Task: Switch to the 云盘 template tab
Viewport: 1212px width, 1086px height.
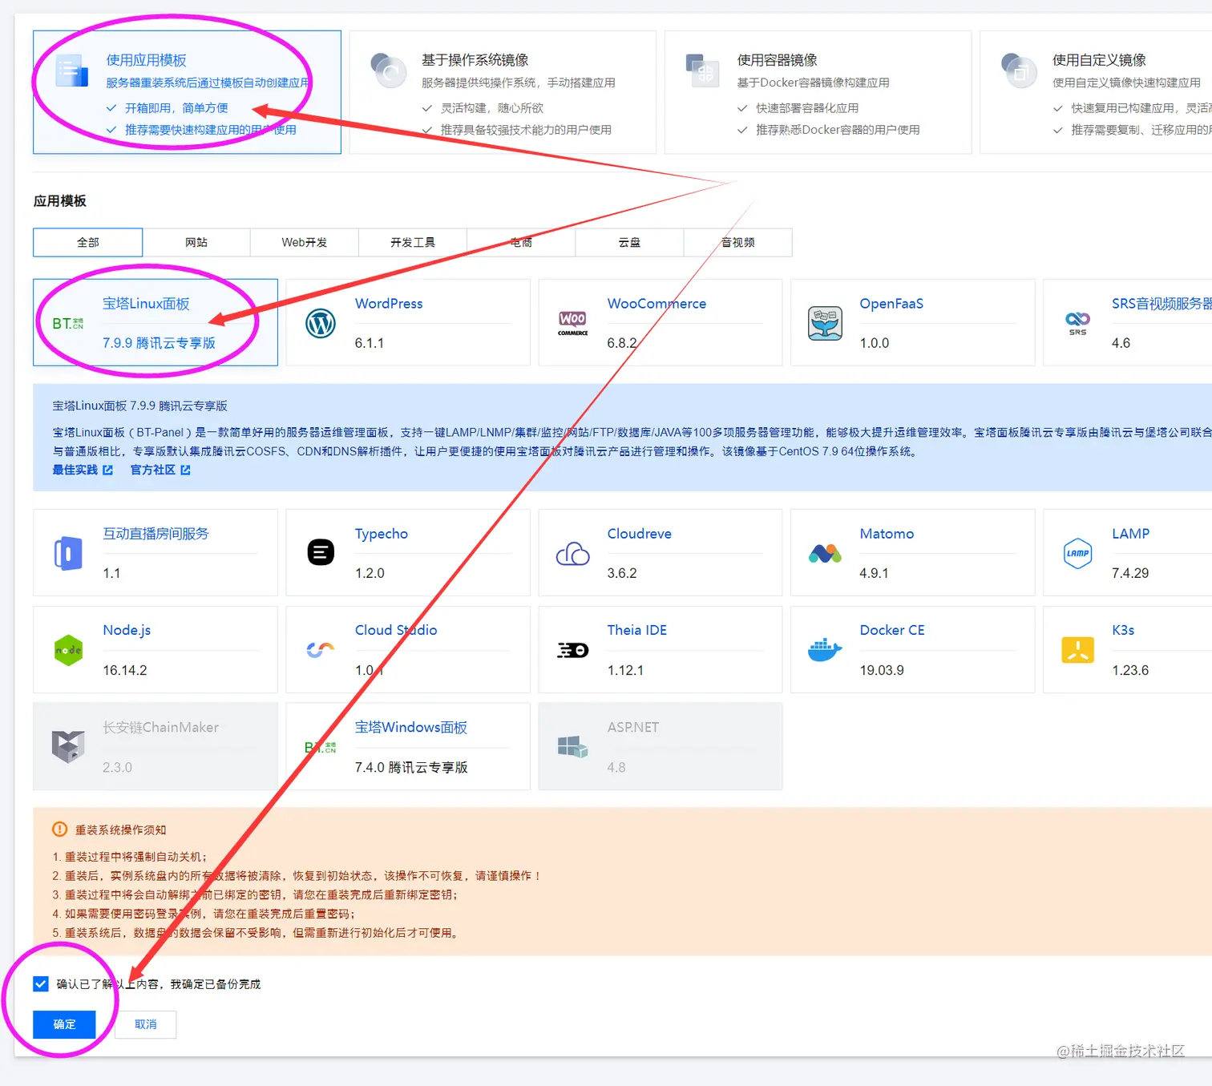Action: click(629, 242)
